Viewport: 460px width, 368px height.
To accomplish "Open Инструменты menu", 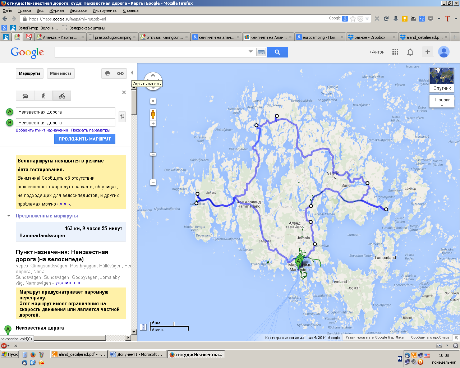I will (x=105, y=10).
